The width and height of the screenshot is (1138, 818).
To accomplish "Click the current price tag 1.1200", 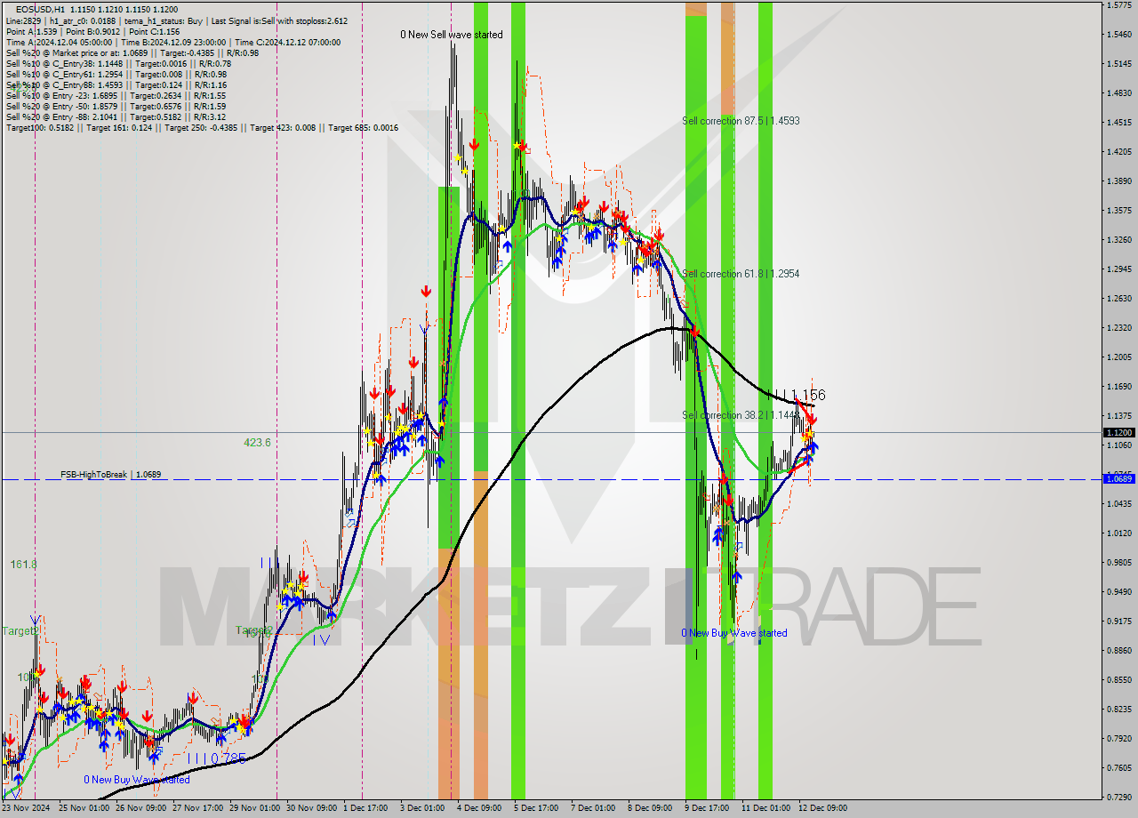I will (1118, 432).
